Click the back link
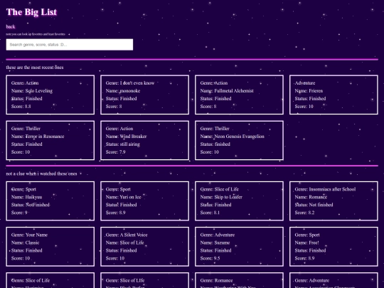 pyautogui.click(x=11, y=27)
